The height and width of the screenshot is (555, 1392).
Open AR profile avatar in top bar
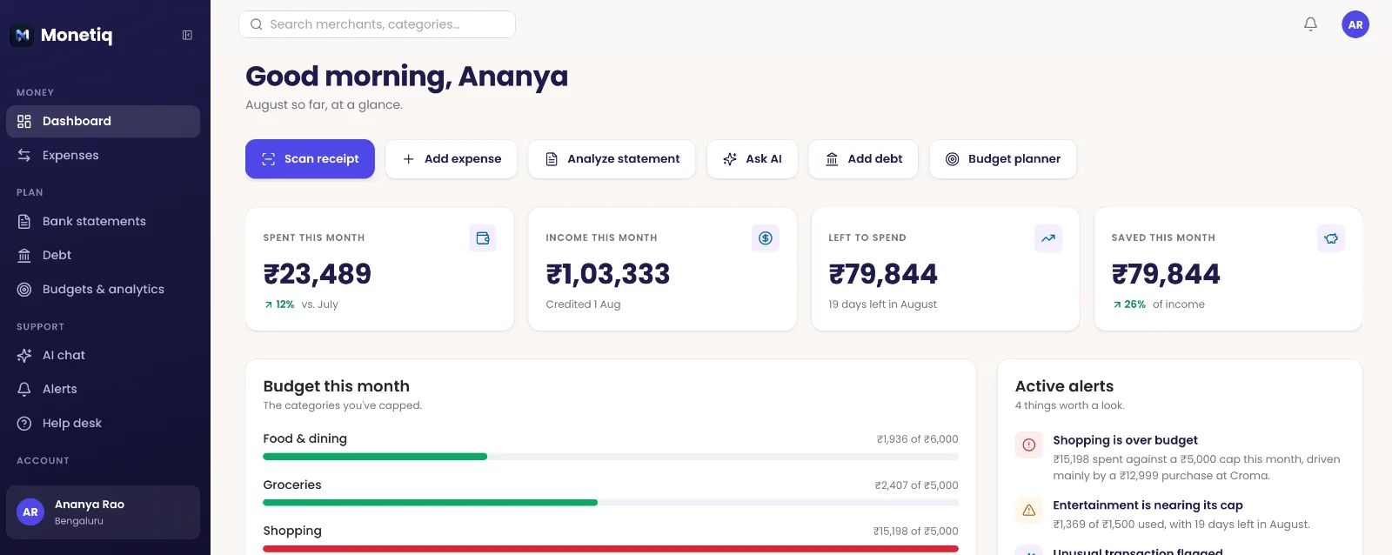1355,24
